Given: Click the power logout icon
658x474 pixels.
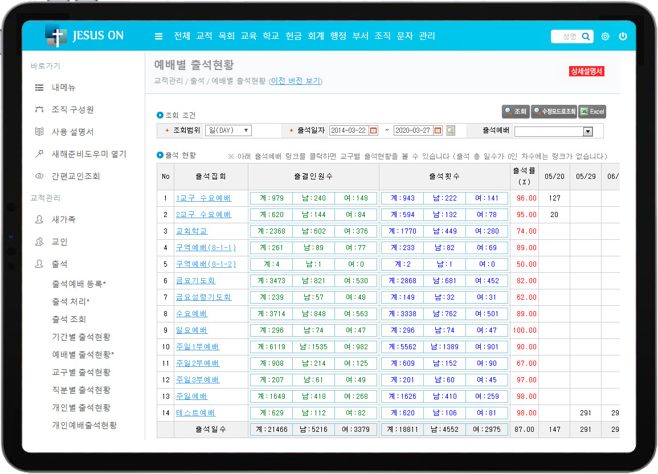Looking at the screenshot, I should (x=623, y=36).
